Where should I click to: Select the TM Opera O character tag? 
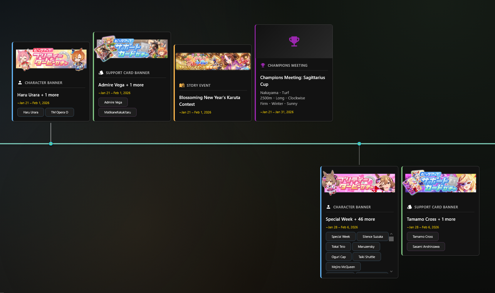pos(60,112)
